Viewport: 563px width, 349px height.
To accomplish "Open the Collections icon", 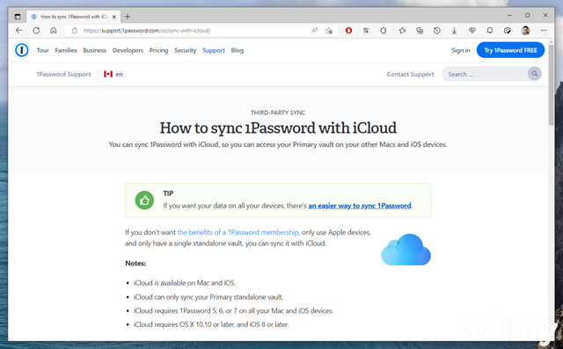I will [420, 31].
